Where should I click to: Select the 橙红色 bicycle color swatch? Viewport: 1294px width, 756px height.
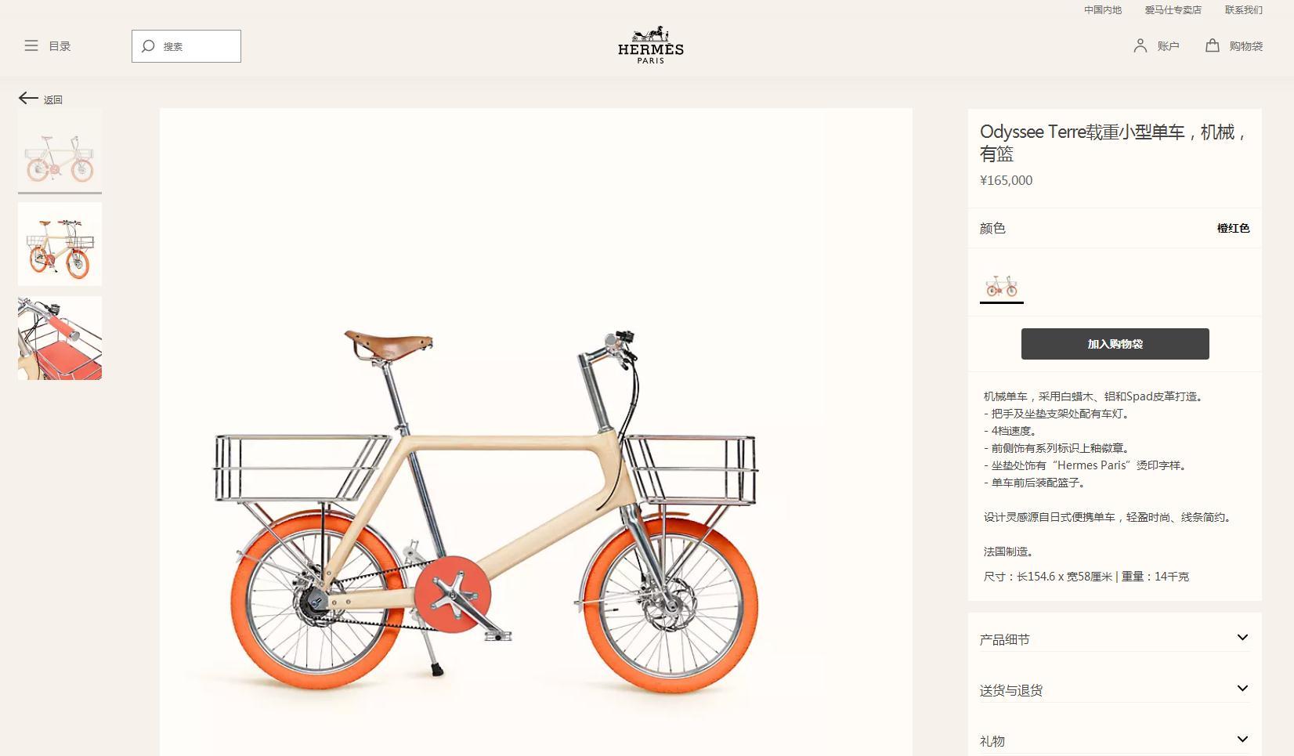pos(1002,286)
